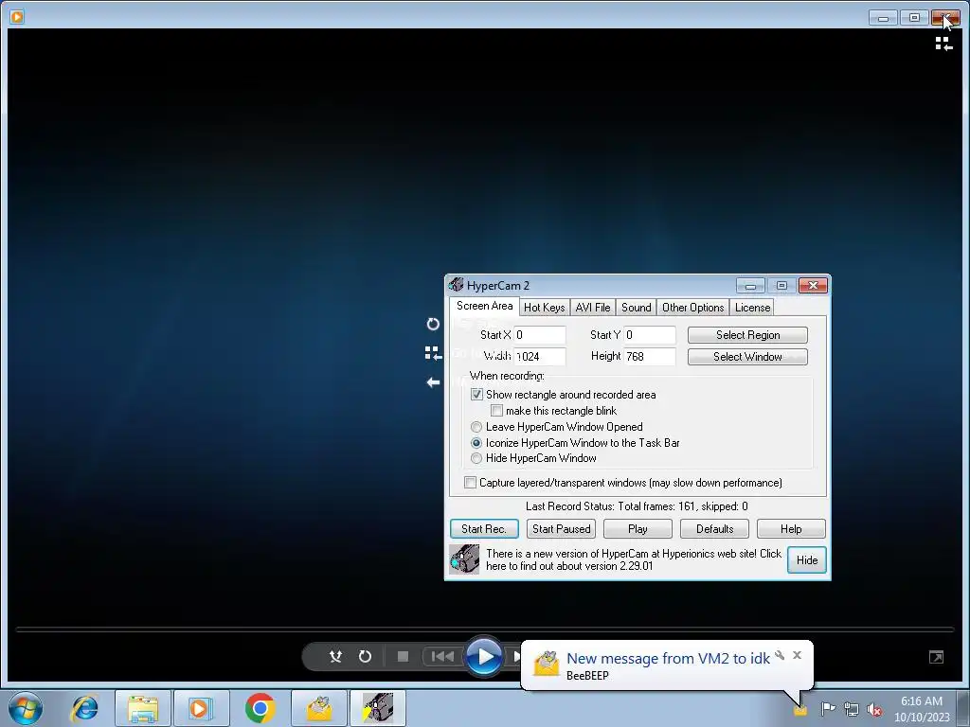
Task: Switch Media Player to full screen view
Action: (x=936, y=657)
